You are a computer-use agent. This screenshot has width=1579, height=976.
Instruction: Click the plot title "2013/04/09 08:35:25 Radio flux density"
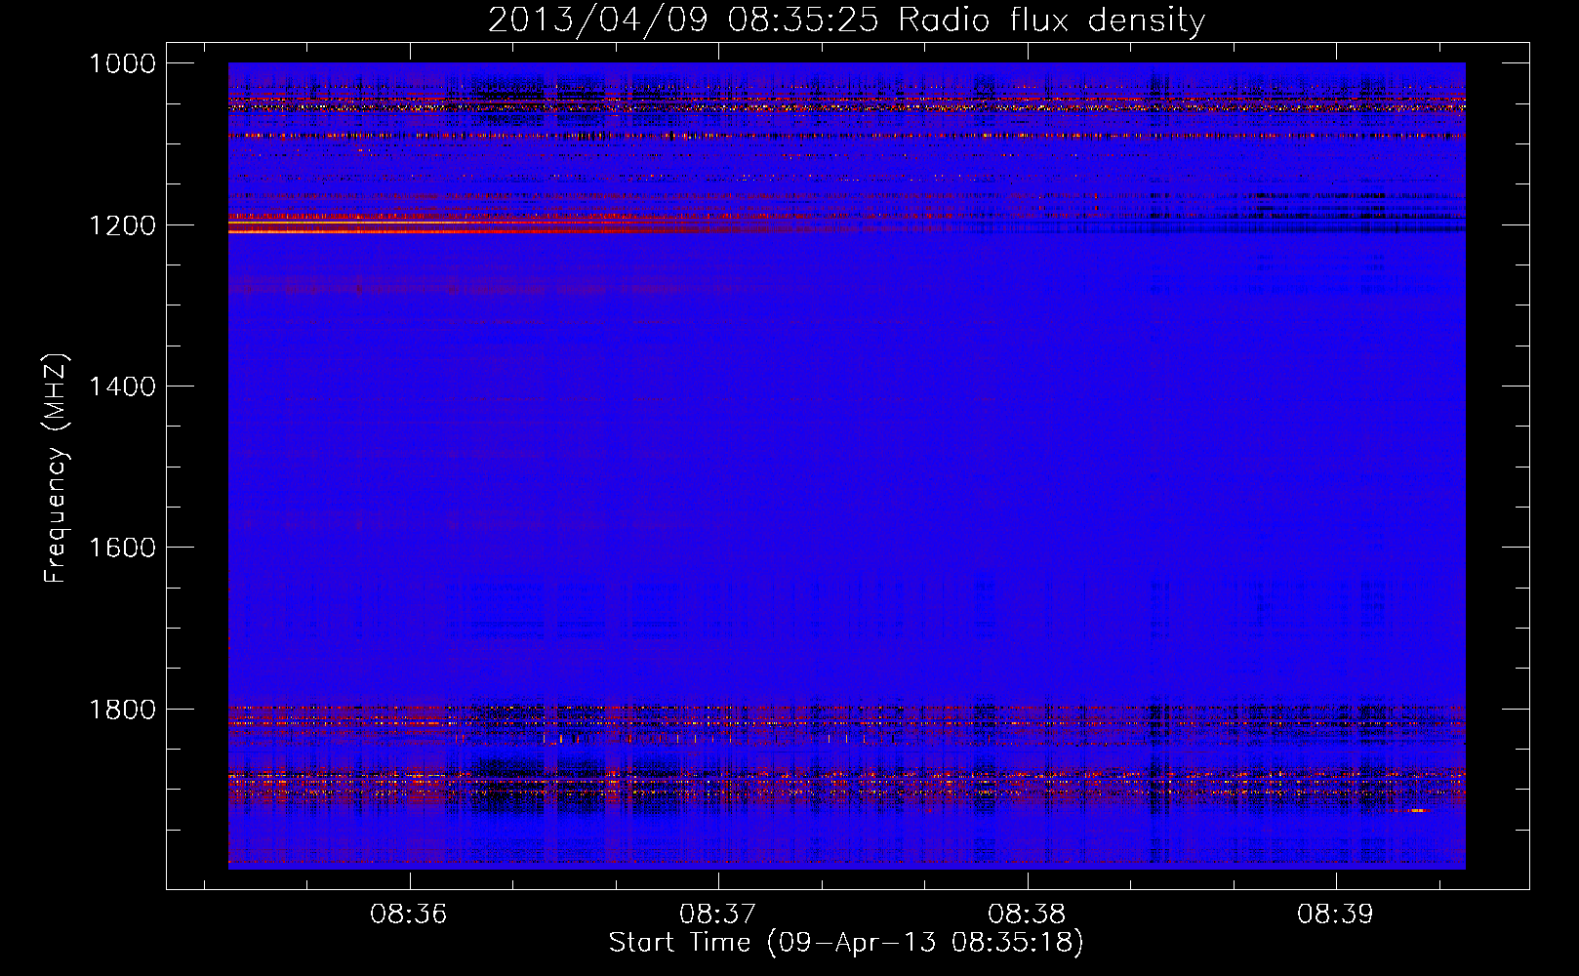[x=846, y=20]
